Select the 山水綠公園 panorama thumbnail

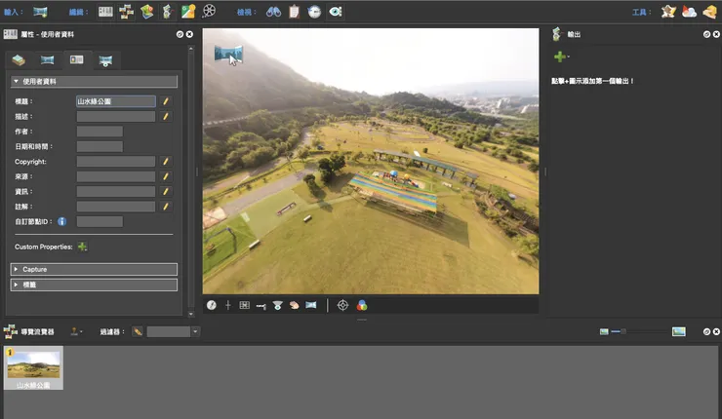[33, 366]
